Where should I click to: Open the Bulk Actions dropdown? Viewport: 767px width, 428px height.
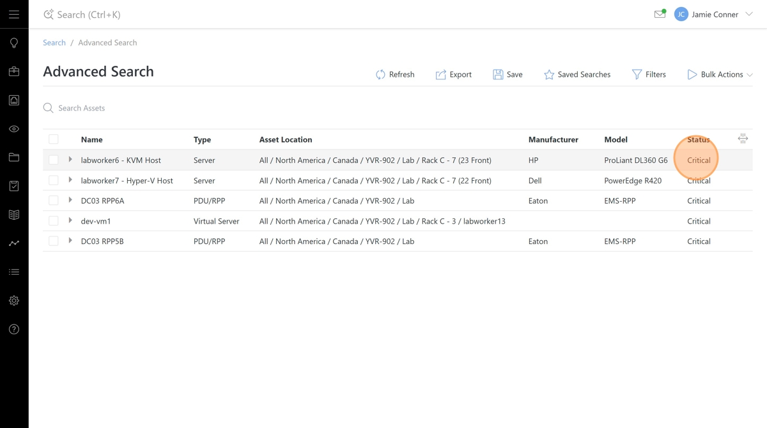(720, 75)
